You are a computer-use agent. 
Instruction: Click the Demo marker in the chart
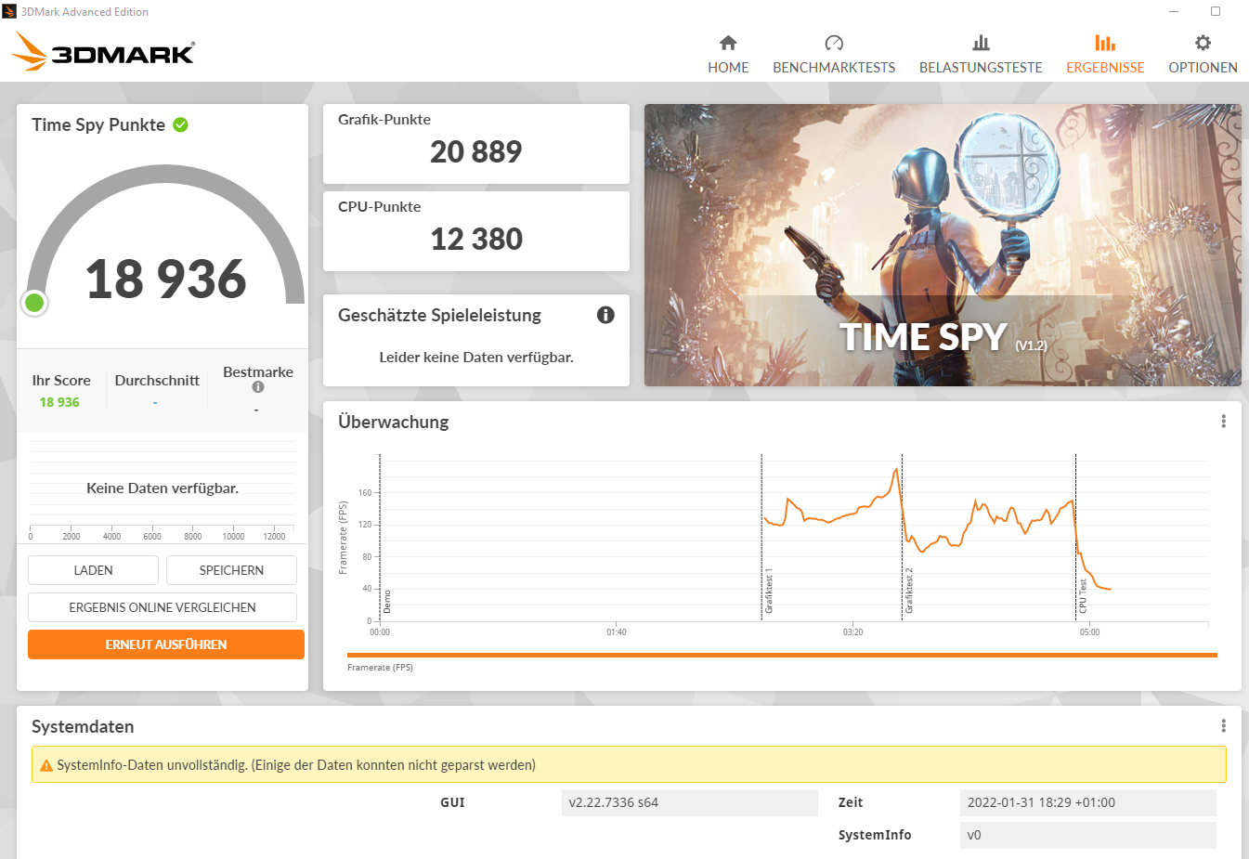coord(386,602)
